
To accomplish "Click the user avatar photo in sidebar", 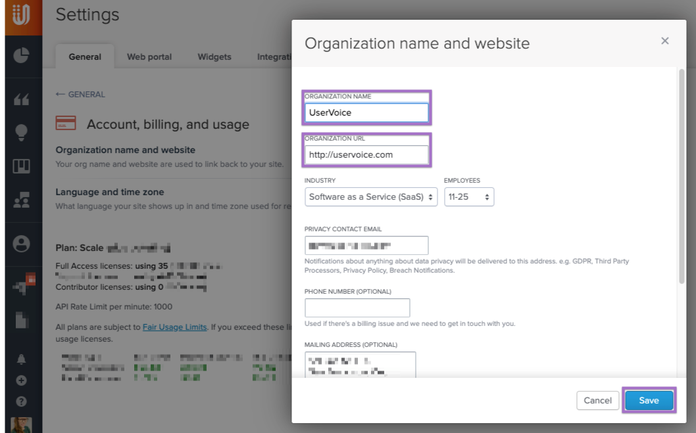I will 21,425.
